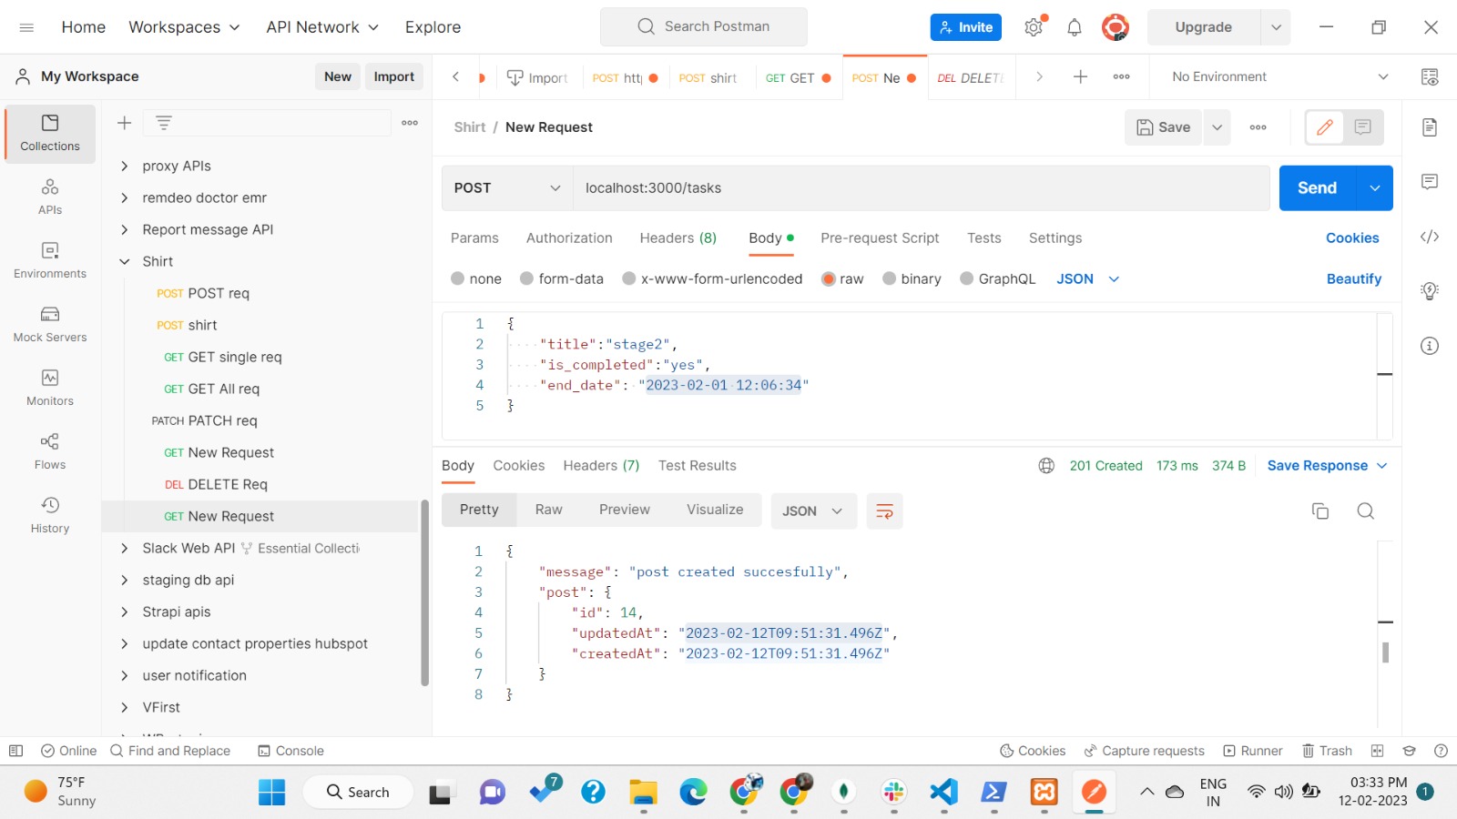Copy the response body

tap(1320, 511)
